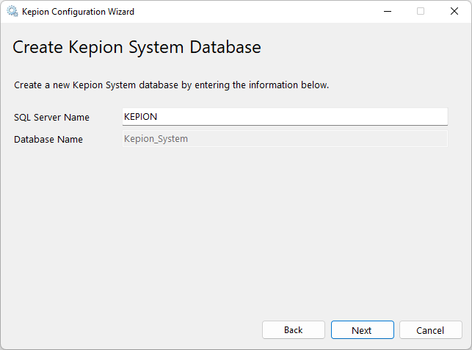Click the 'Create Kepion System Database' heading
The image size is (472, 350).
137,47
